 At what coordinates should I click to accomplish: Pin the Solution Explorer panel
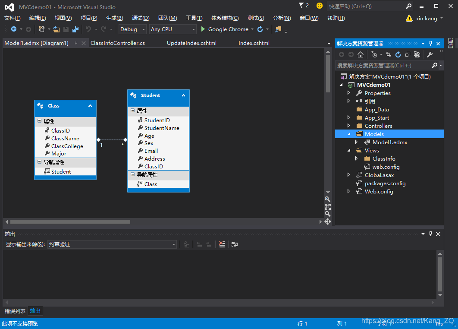click(430, 43)
